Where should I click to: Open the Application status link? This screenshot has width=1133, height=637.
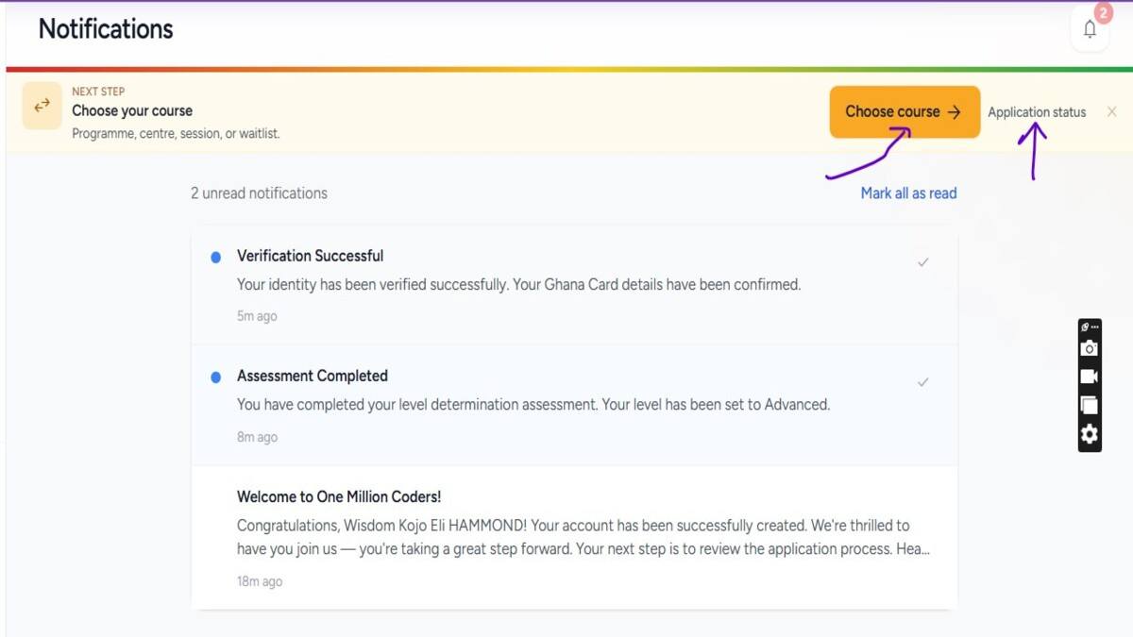tap(1037, 112)
